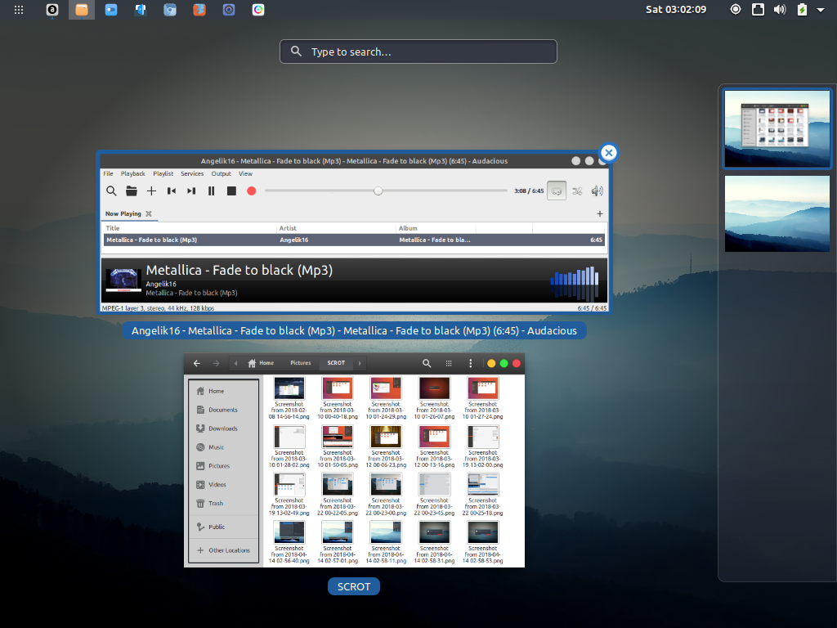Open Music in the Files sidebar
The width and height of the screenshot is (837, 628).
click(x=224, y=447)
